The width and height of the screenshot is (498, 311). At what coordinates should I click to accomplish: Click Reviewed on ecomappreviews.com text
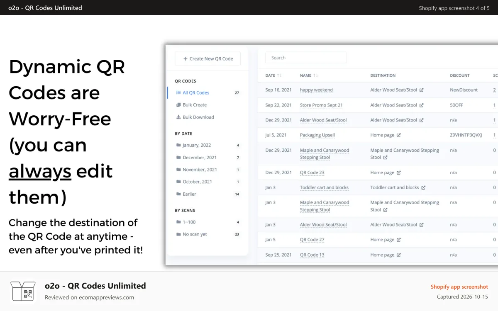(89, 297)
